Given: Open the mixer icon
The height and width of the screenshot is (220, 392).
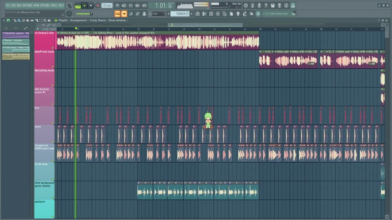Looking at the screenshot, I should 218,14.
